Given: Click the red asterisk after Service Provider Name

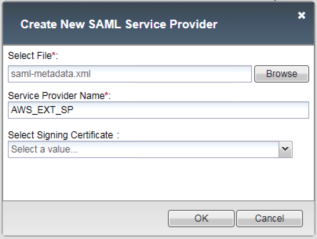Looking at the screenshot, I should 107,94.
